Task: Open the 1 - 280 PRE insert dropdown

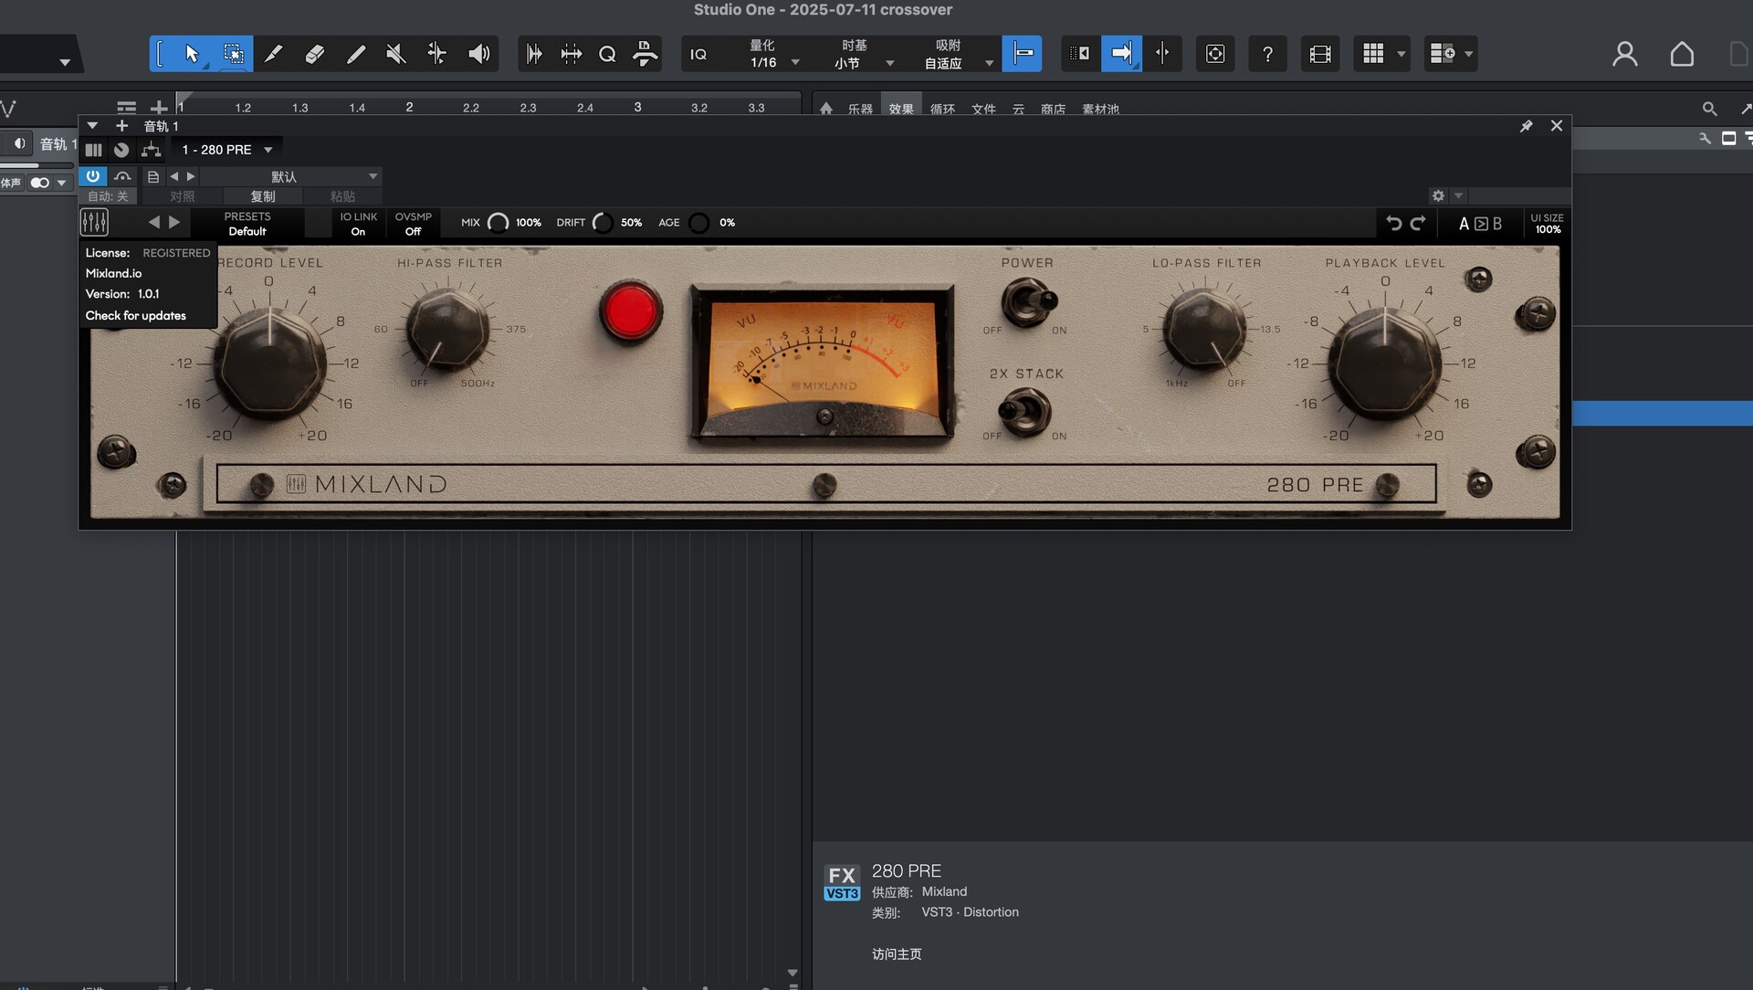Action: [x=226, y=150]
